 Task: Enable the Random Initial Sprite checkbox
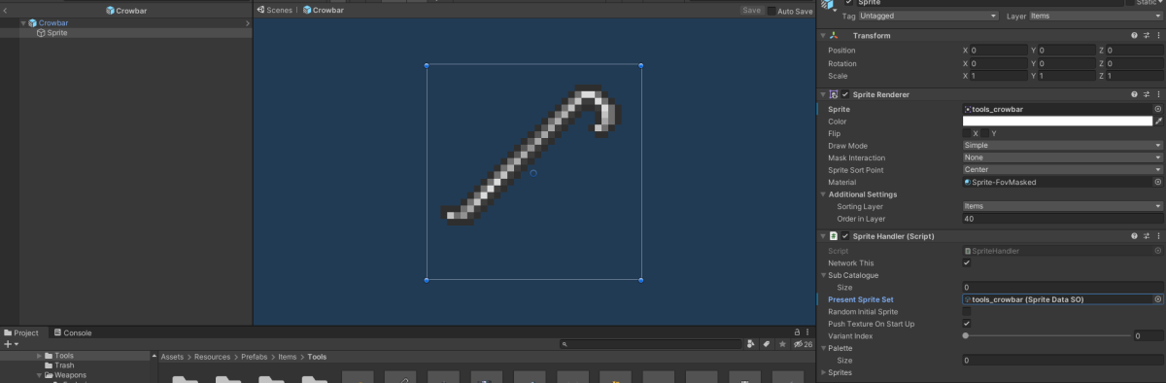tap(966, 311)
